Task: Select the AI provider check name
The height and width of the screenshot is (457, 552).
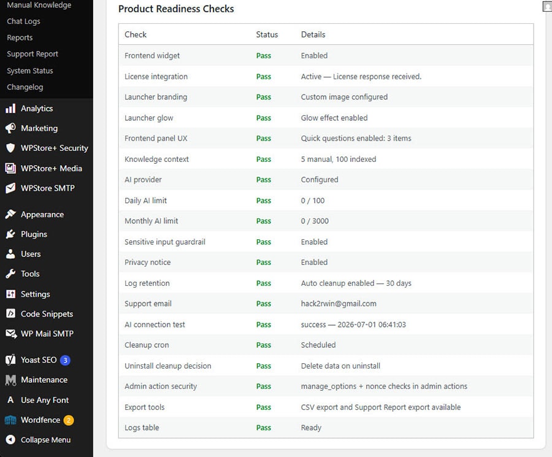Action: (143, 180)
